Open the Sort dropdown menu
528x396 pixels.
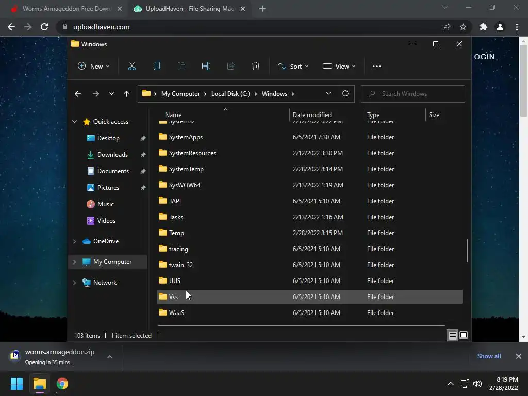[x=293, y=67]
